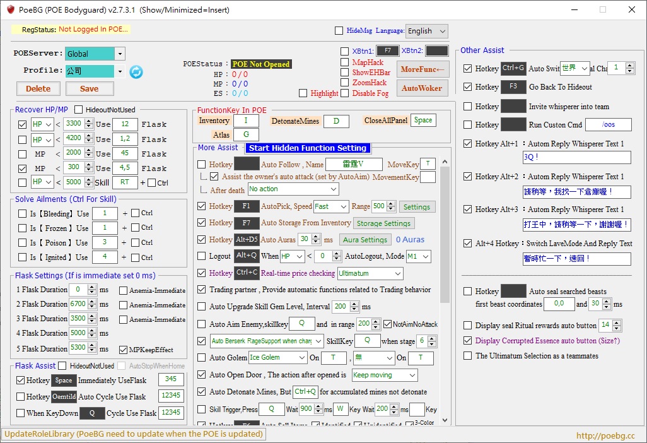Image resolution: width=647 pixels, height=443 pixels.
Task: Expand the Profile dropdown
Action: (x=120, y=71)
